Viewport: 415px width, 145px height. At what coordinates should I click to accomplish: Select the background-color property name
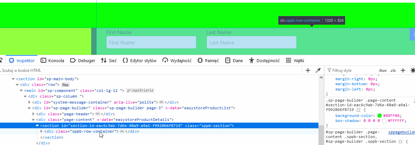click(x=354, y=115)
